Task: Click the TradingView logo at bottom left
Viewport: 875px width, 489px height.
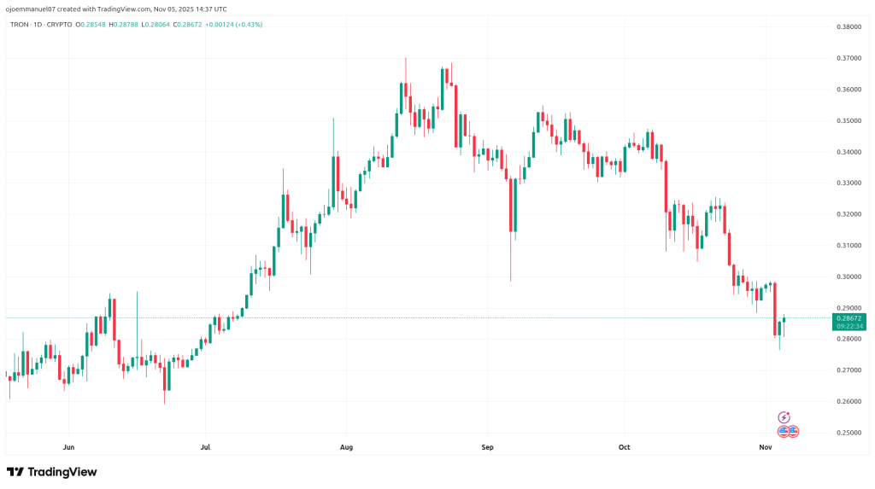Action: 52,472
